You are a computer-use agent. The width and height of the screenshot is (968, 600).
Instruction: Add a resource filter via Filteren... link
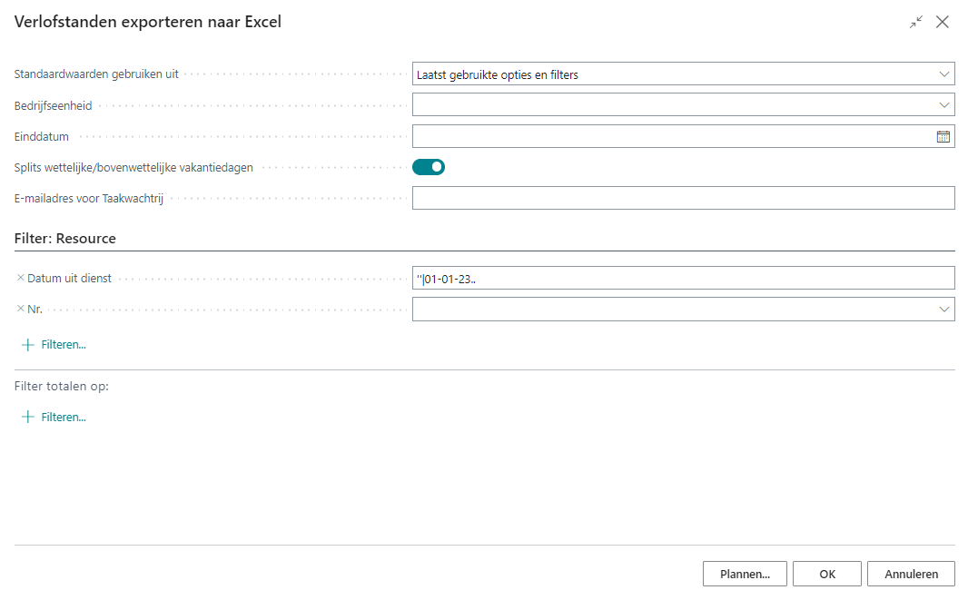tap(64, 345)
